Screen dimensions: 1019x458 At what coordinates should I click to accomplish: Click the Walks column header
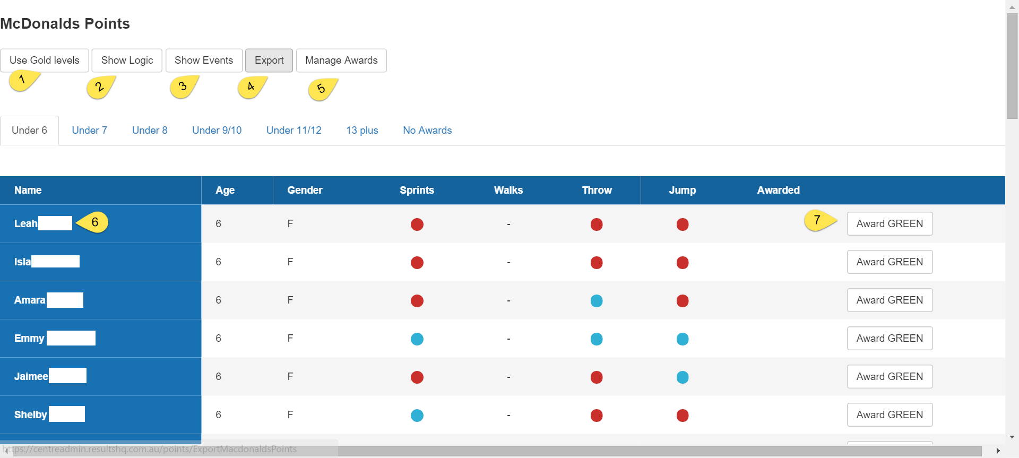click(x=508, y=191)
